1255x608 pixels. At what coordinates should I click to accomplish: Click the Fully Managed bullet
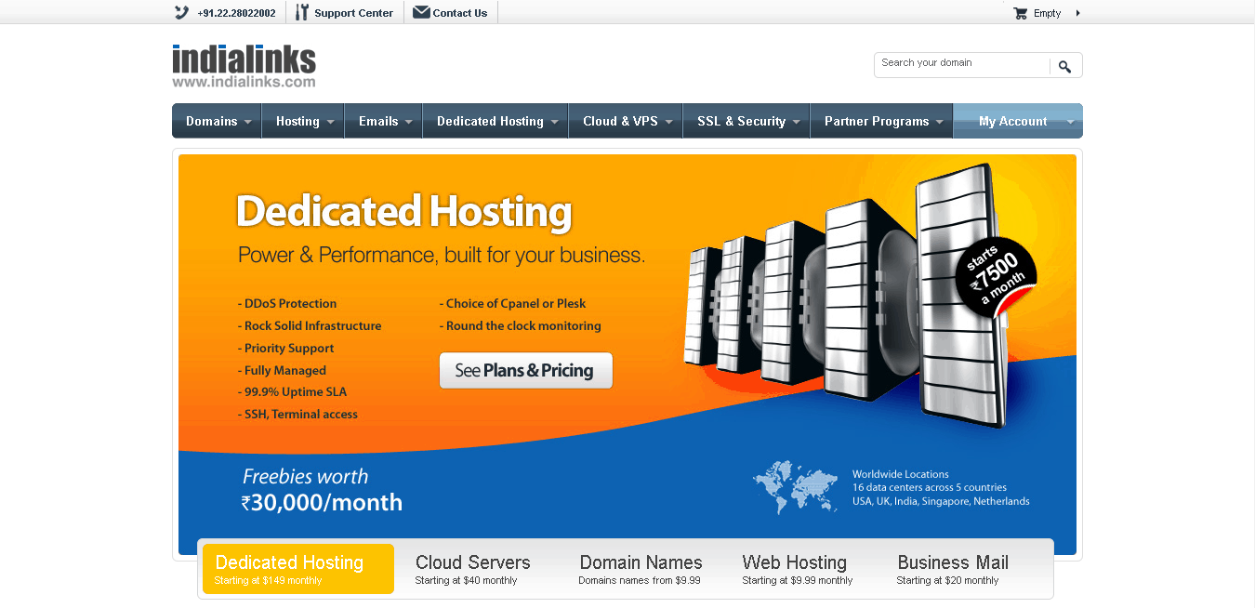point(282,370)
